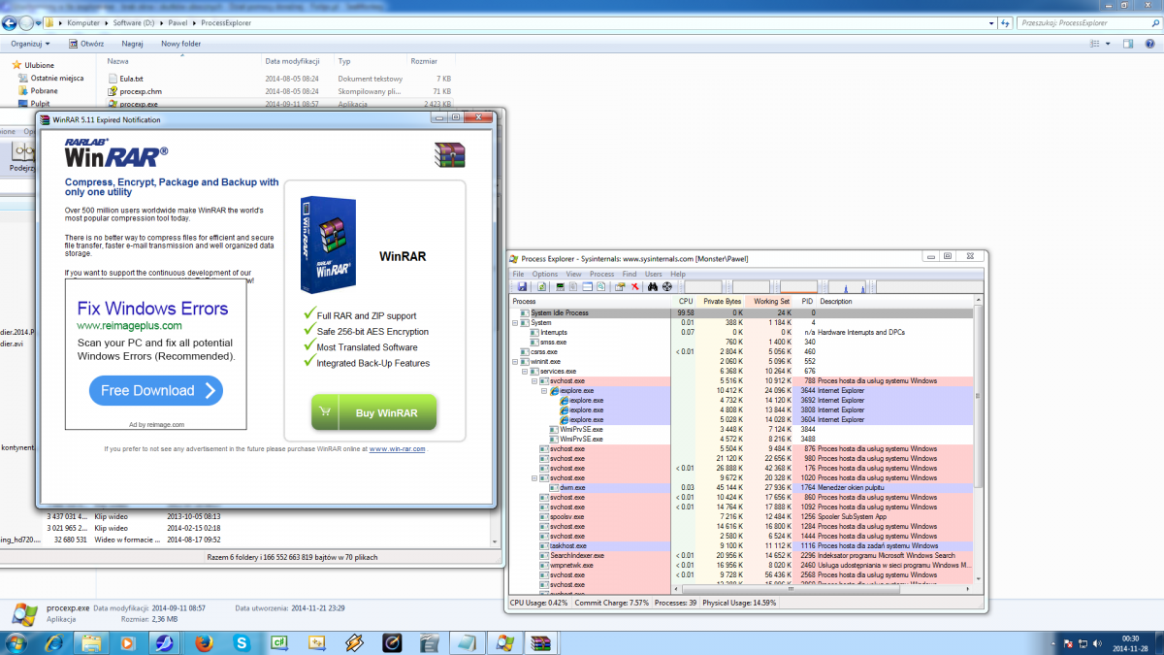Sort by the Private Bytes column header
Viewport: 1164px width, 655px height.
[722, 302]
